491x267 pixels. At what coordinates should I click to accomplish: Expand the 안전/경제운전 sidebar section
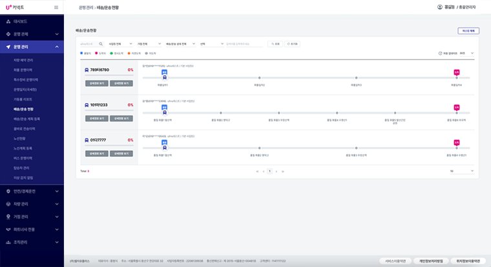[x=32, y=192]
